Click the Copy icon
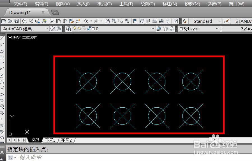This screenshot has width=252, height=161. 59,21
